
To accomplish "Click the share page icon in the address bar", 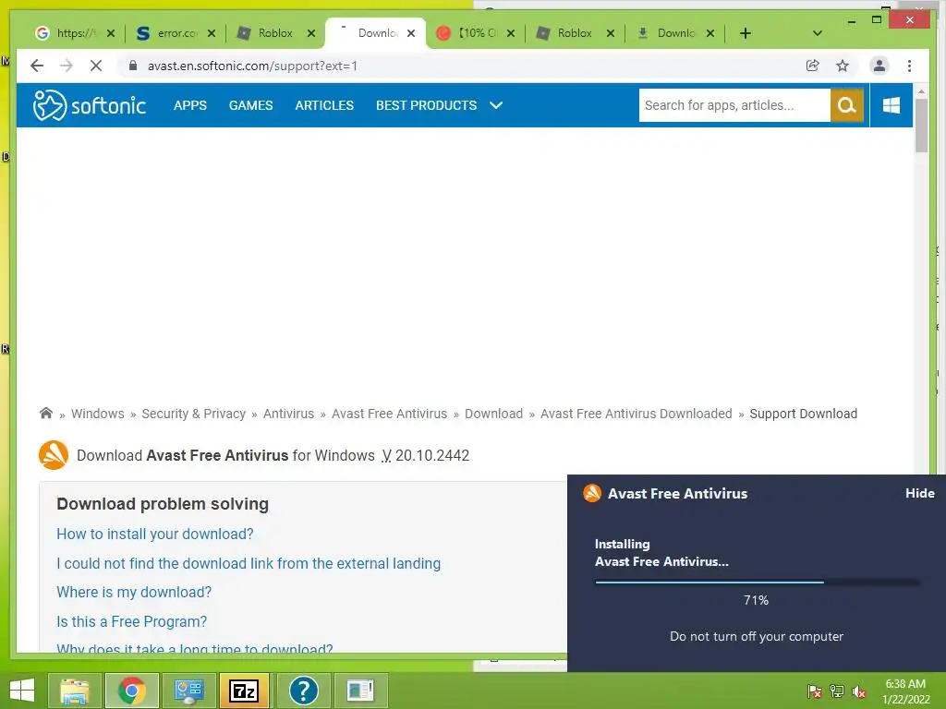I will 813,66.
